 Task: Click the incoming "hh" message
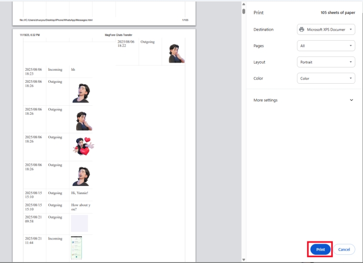tap(73, 70)
